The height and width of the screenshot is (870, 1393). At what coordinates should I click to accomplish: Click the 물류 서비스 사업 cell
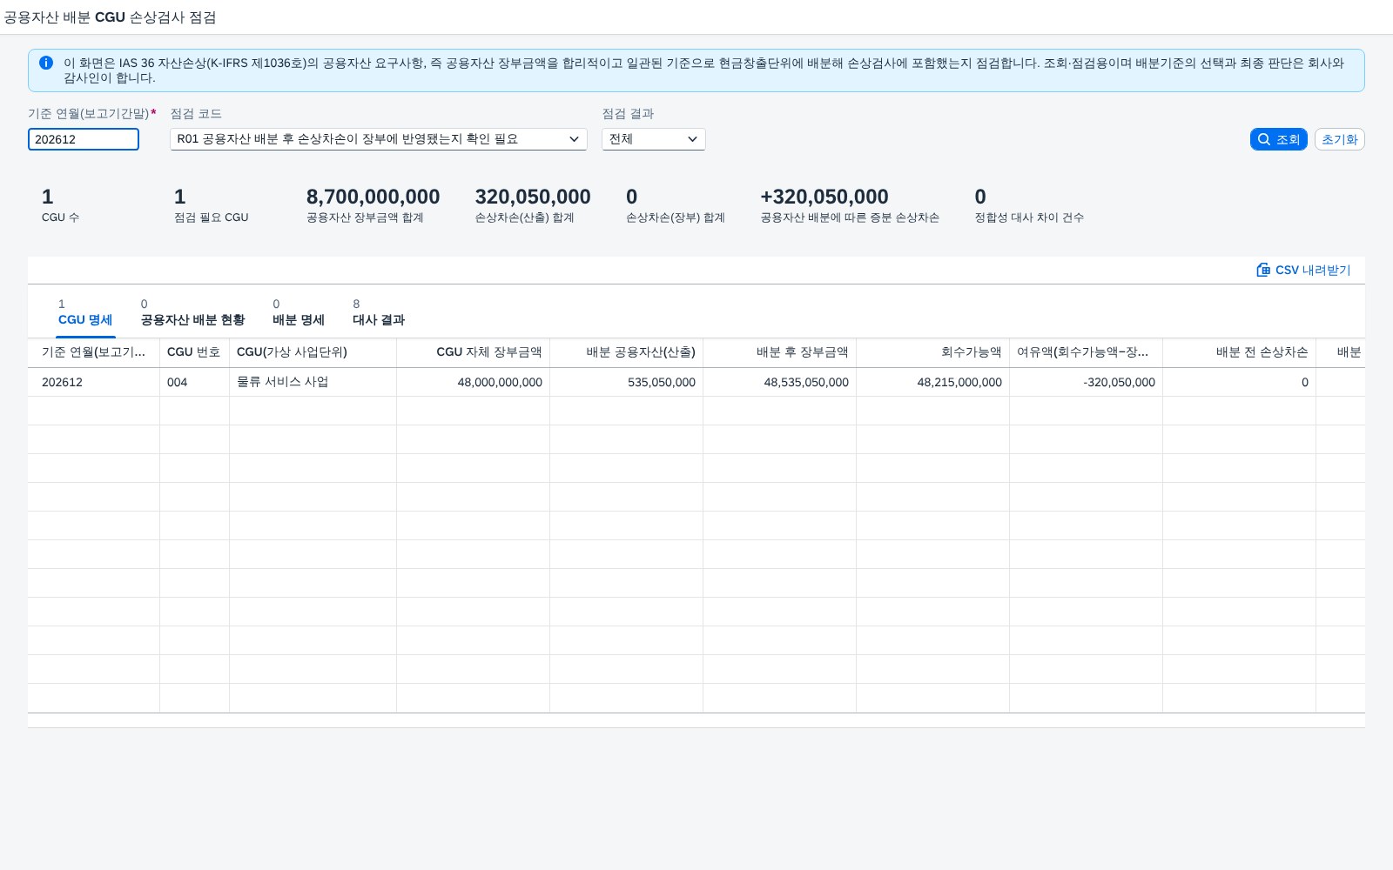tap(313, 382)
